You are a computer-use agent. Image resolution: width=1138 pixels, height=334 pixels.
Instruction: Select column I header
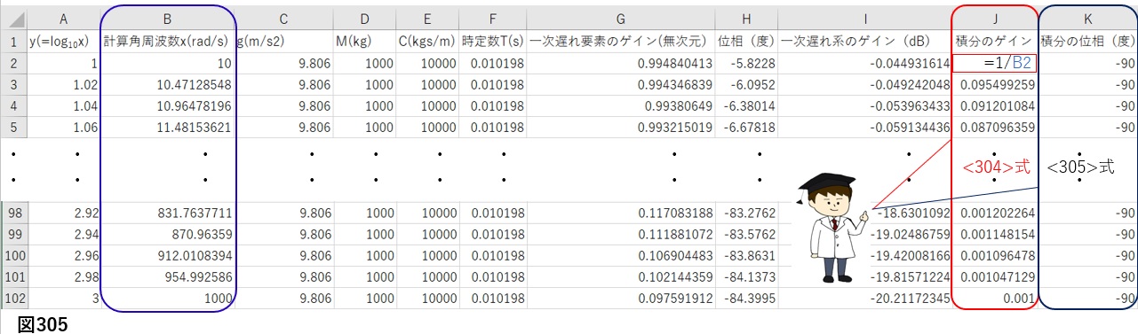click(865, 19)
